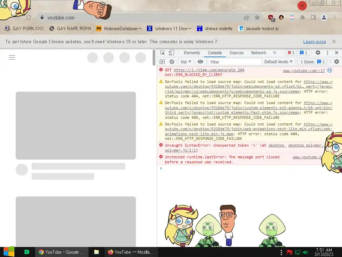Open the Network tab

coord(259,53)
